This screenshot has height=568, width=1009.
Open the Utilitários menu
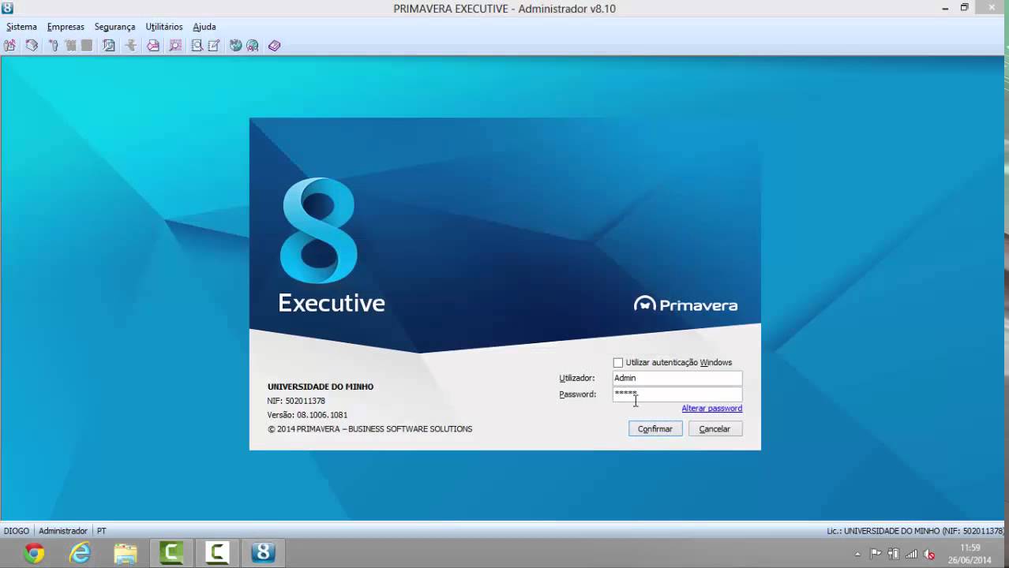click(x=164, y=27)
